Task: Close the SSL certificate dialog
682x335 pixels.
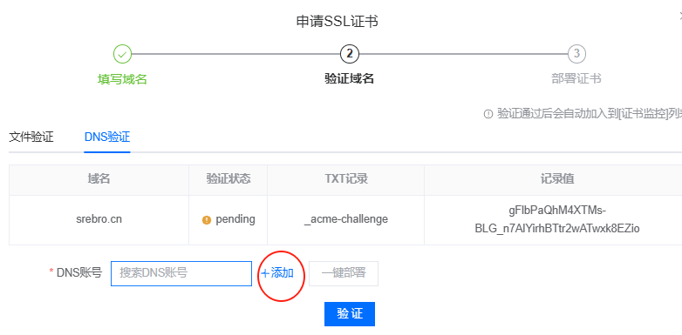Action: click(680, 16)
